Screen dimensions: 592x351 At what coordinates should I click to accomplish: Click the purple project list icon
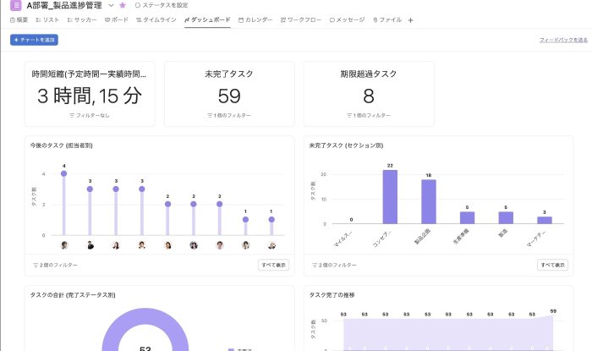pos(15,5)
